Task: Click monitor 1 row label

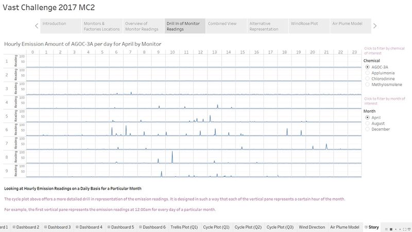Action: pyautogui.click(x=7, y=61)
